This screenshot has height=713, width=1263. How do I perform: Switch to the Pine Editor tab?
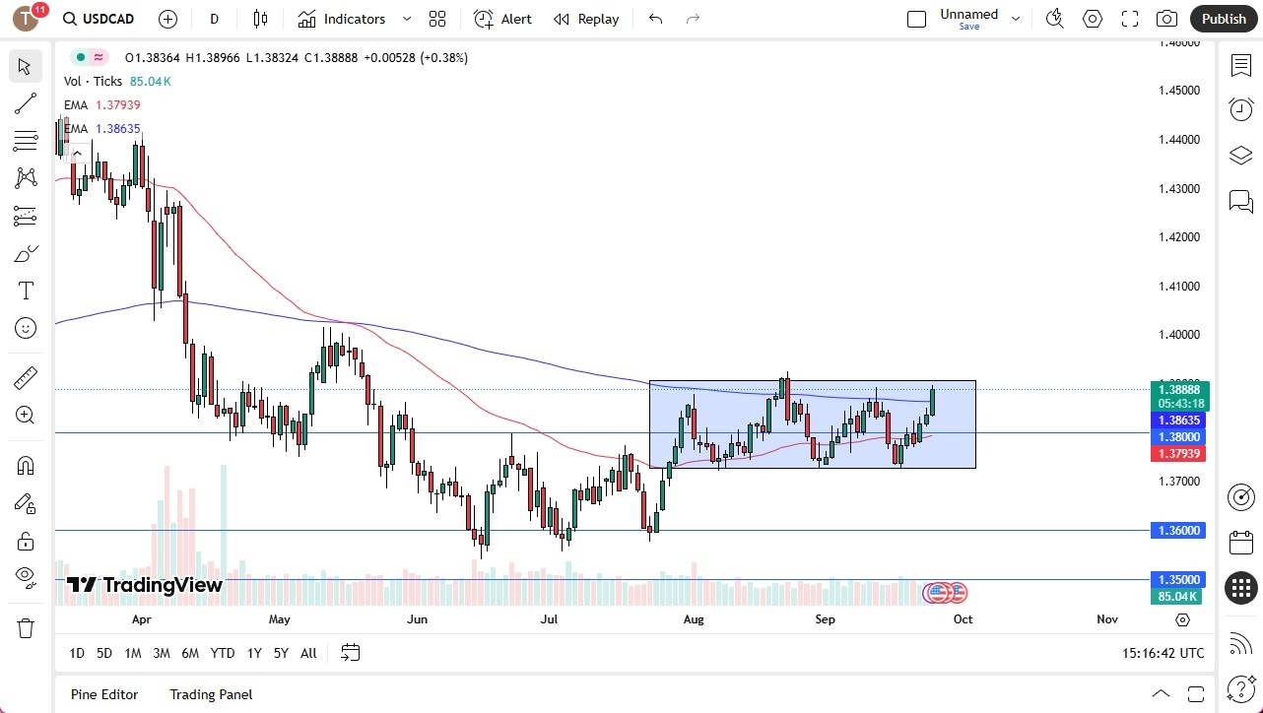click(x=103, y=694)
